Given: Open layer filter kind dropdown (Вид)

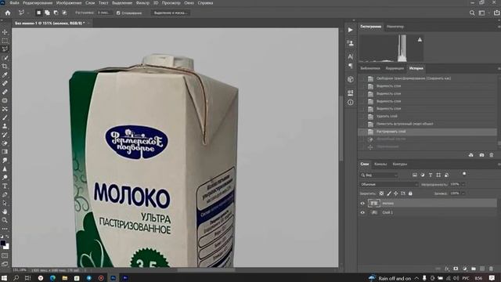Looking at the screenshot, I should [x=379, y=175].
